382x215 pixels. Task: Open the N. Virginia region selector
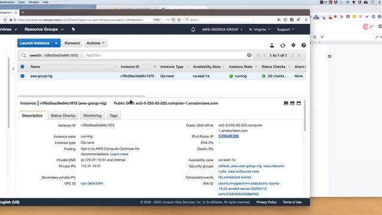pyautogui.click(x=260, y=29)
